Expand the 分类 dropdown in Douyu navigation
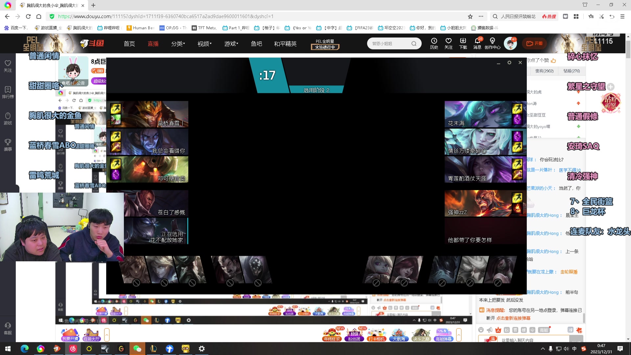Viewport: 631px width, 355px height. 178,44
